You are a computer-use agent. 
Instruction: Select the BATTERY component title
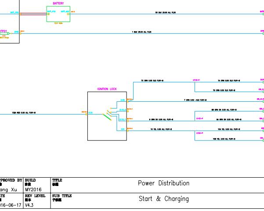58,4
